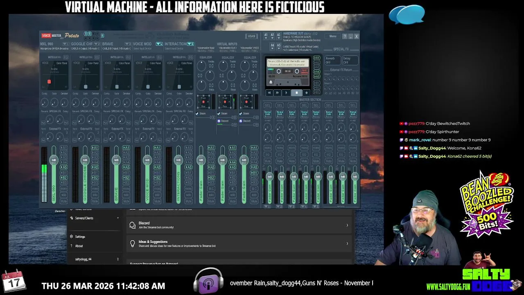524x295 pixels.
Task: Click the podcast icon in bottom bar
Action: (x=208, y=281)
